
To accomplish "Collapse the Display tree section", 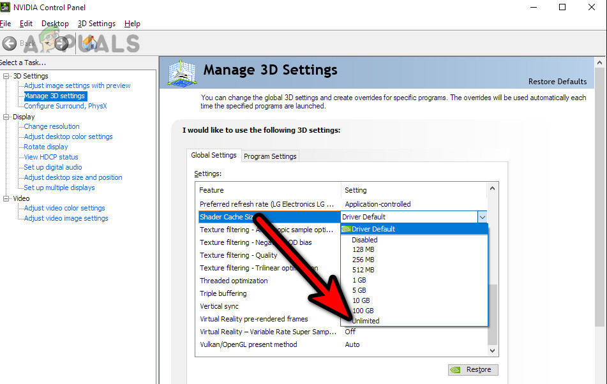I will tap(5, 116).
